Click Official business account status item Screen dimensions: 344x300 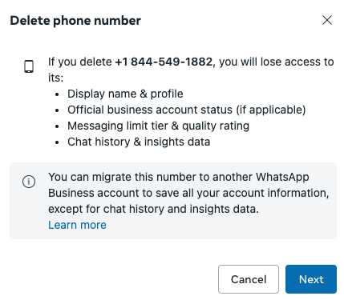pos(186,110)
